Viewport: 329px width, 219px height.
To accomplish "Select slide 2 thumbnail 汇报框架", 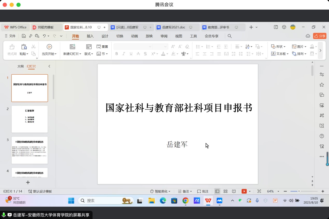I will pyautogui.click(x=30, y=119).
